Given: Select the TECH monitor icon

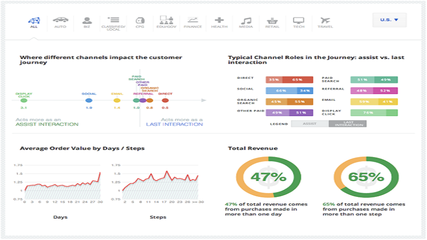Looking at the screenshot, I should 298,21.
